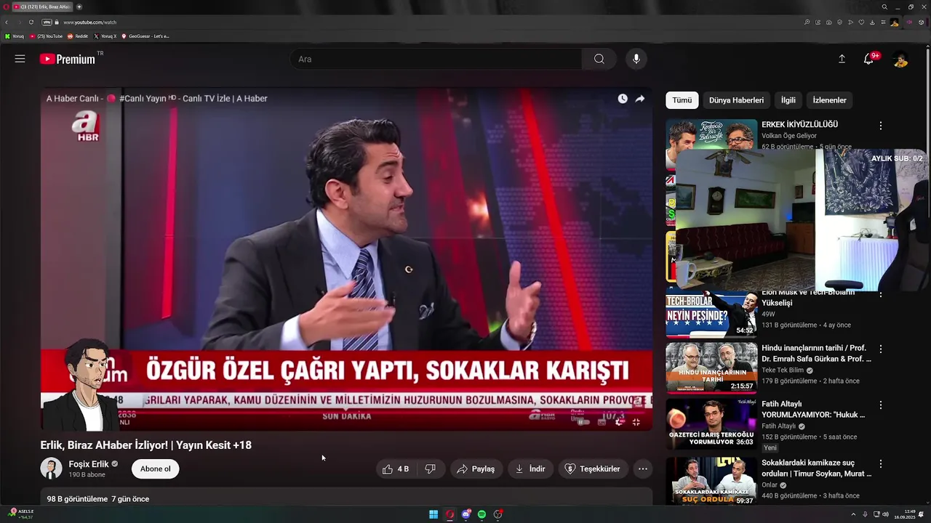Open Spotify from the taskbar
This screenshot has height=523, width=931.
(x=482, y=514)
